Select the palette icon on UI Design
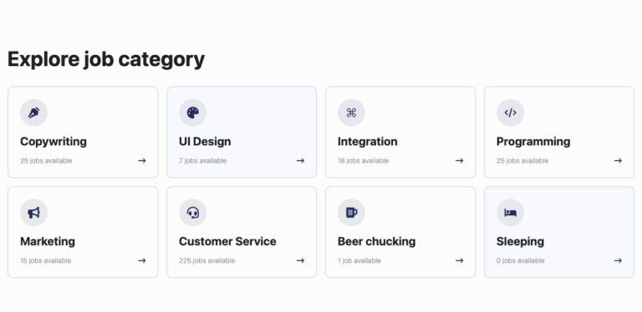 tap(193, 113)
